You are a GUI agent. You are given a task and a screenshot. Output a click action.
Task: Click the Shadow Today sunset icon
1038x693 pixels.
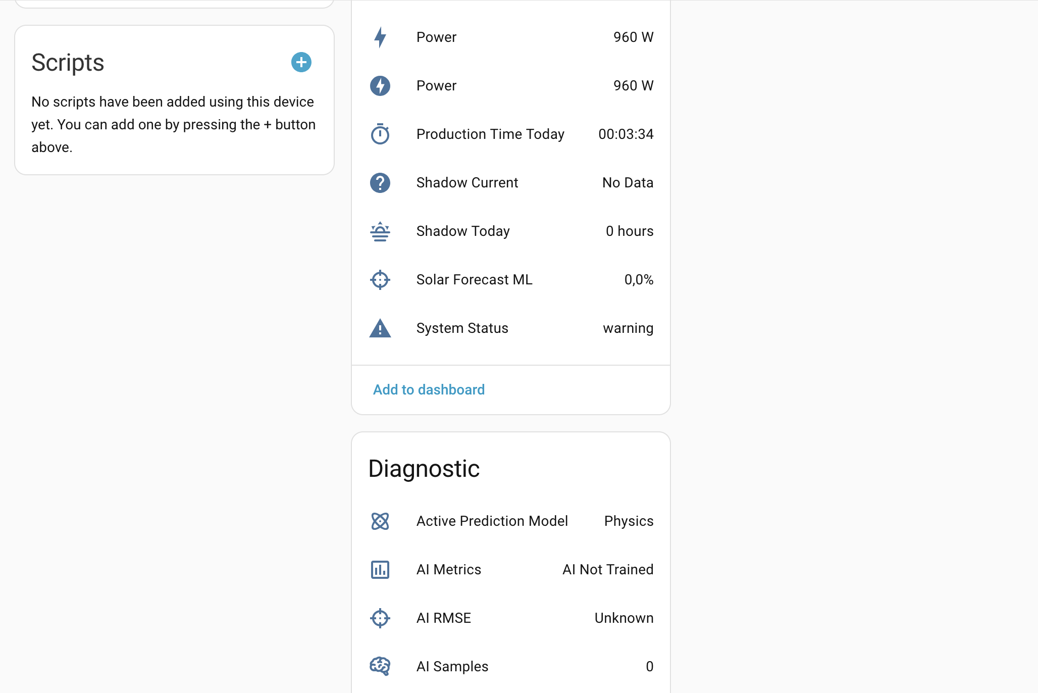pos(380,231)
